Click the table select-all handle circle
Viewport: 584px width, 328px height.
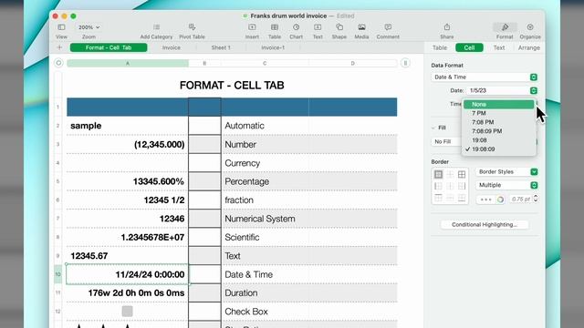[58, 63]
